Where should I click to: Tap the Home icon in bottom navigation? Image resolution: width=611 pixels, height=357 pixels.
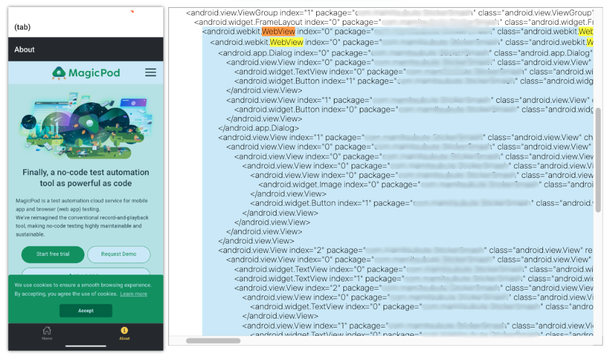pyautogui.click(x=47, y=333)
